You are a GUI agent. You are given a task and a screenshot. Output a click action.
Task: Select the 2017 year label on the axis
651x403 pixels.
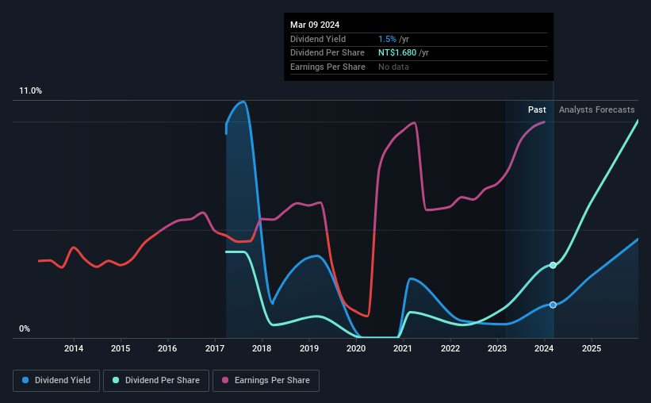point(215,348)
